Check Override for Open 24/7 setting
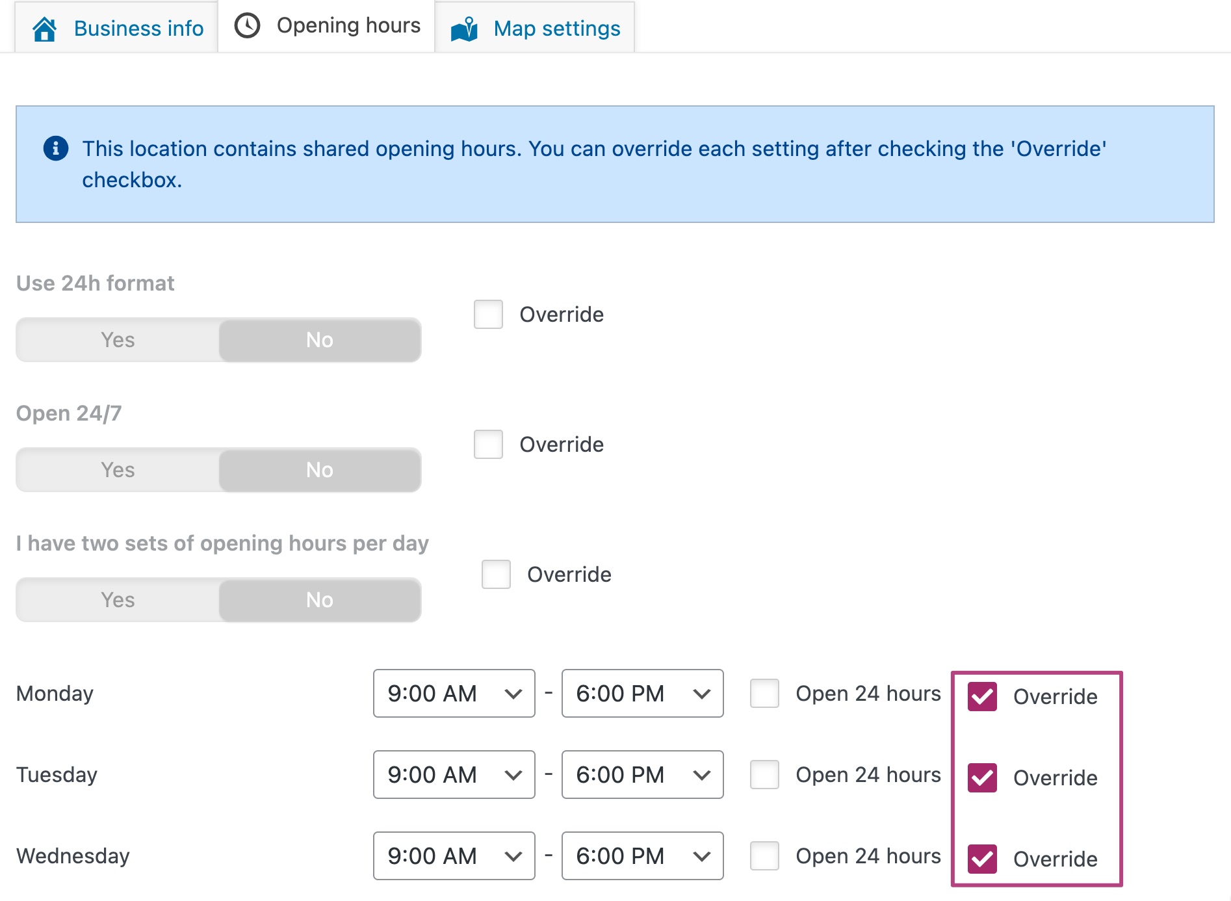Image resolution: width=1231 pixels, height=901 pixels. pyautogui.click(x=488, y=445)
